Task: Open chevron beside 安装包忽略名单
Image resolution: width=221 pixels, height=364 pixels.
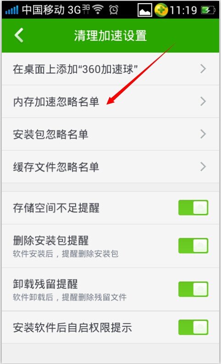Action: click(x=203, y=134)
